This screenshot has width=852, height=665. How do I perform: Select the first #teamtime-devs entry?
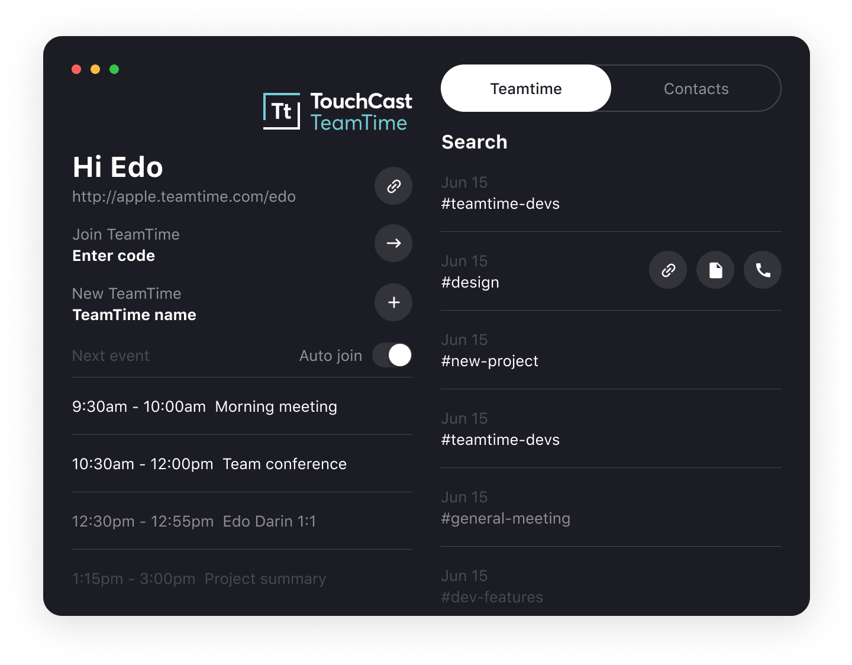tap(611, 193)
